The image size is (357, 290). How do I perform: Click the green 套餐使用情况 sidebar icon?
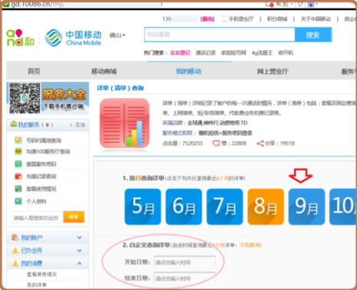(x=18, y=189)
